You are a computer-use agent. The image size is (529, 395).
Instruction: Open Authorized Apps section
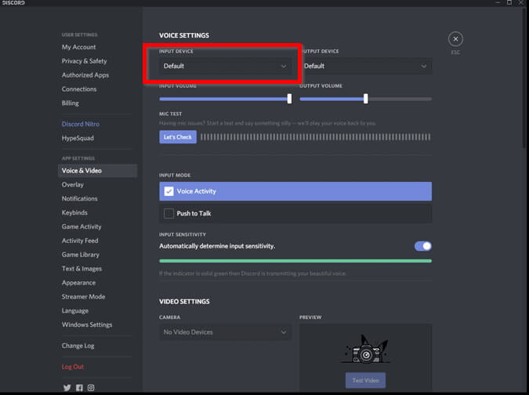point(85,75)
